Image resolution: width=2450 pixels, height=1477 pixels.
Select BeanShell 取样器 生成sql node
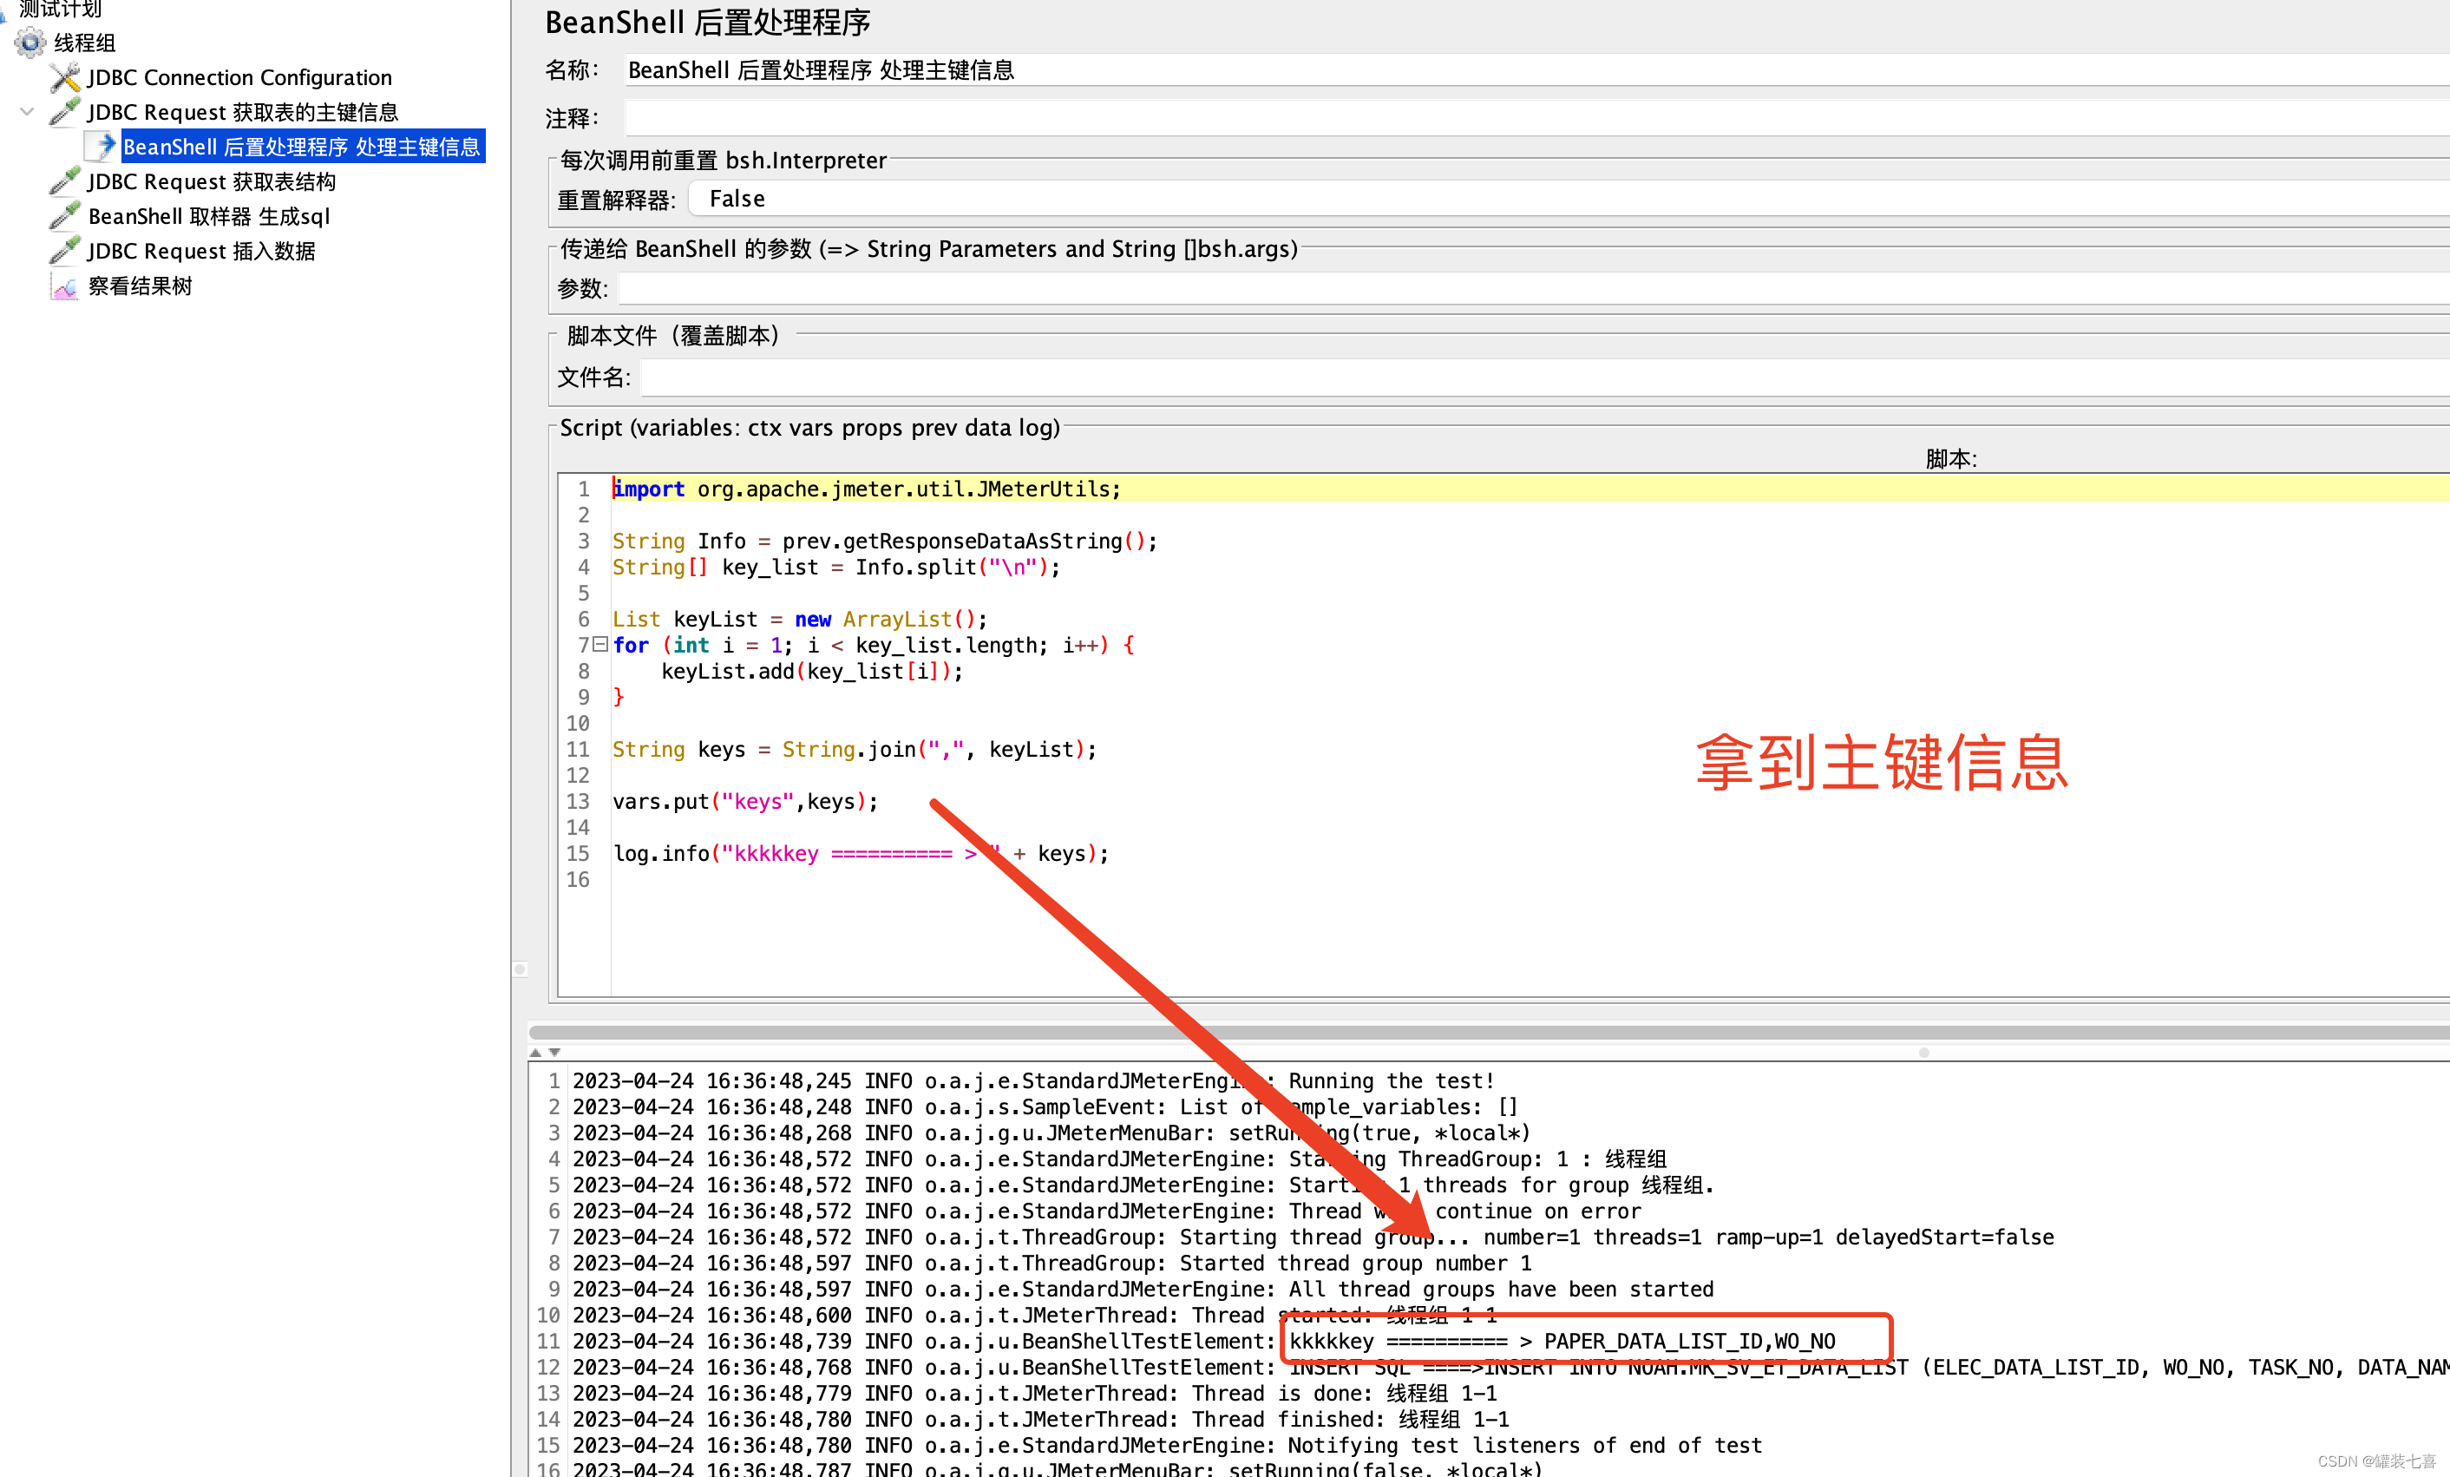tap(209, 217)
